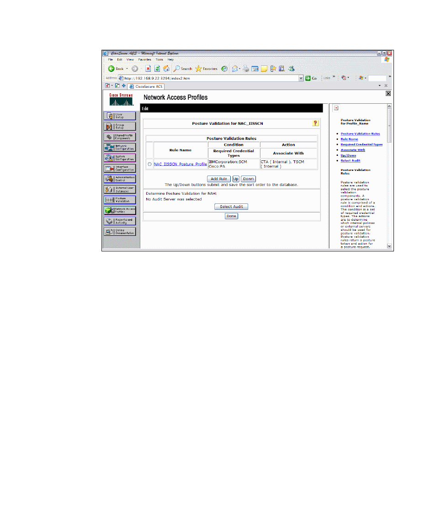Go Back in the browser
The width and height of the screenshot is (436, 532).
[x=116, y=69]
